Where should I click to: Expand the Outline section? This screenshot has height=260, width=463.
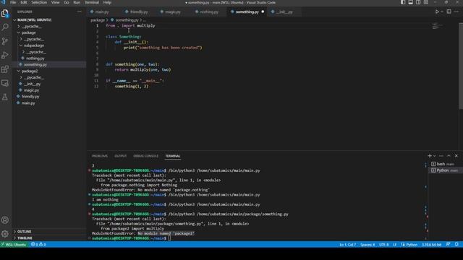coord(24,232)
